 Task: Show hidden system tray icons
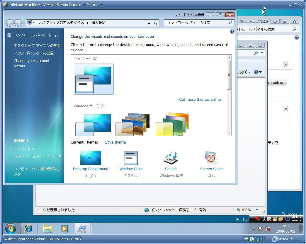click(254, 229)
